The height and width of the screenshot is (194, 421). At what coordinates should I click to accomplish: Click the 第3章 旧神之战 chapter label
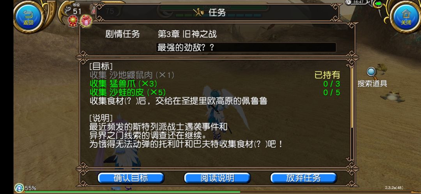pos(187,34)
